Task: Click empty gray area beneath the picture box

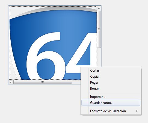Action: [43, 102]
